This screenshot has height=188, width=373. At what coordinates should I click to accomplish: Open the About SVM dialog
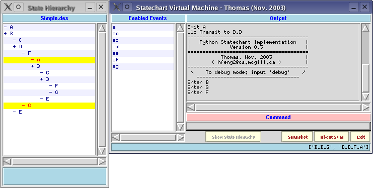332,137
